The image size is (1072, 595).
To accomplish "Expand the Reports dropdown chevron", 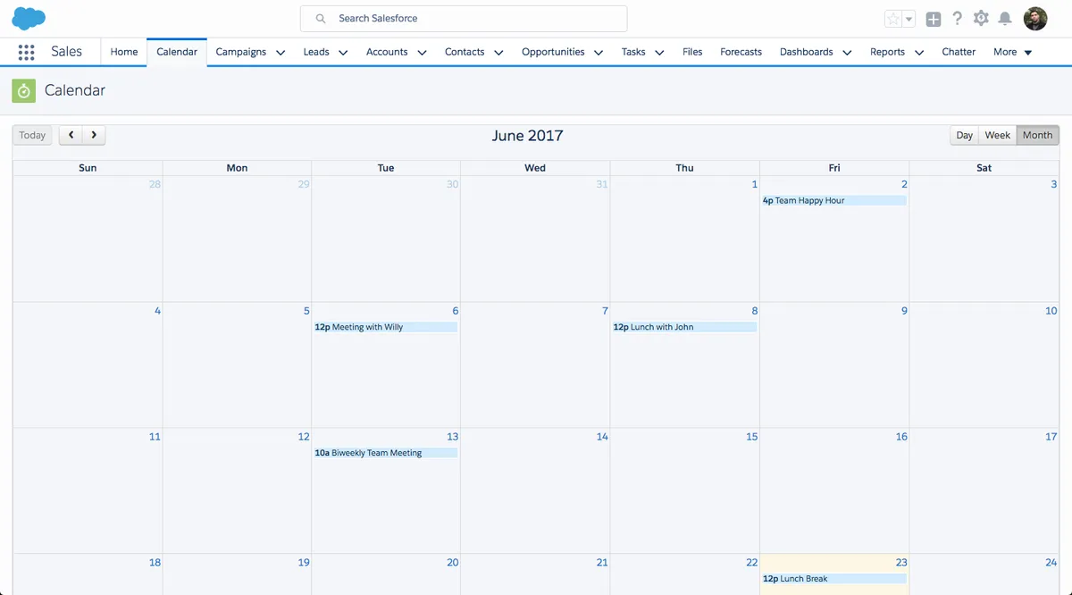I will point(919,53).
